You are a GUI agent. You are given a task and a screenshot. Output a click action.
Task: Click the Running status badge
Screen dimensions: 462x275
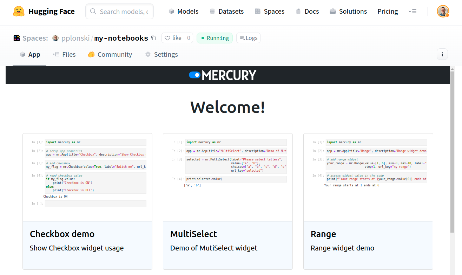215,38
